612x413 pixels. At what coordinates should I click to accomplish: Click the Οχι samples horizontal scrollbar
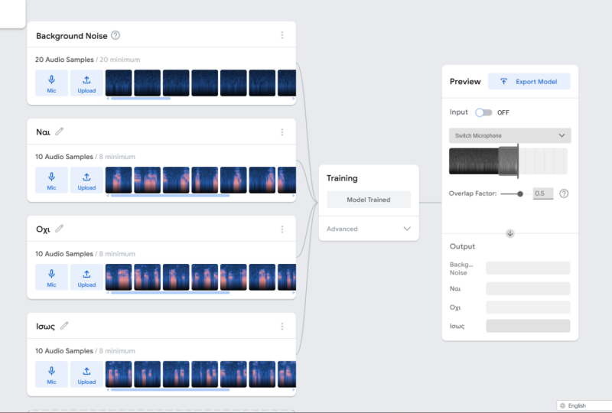(x=170, y=293)
